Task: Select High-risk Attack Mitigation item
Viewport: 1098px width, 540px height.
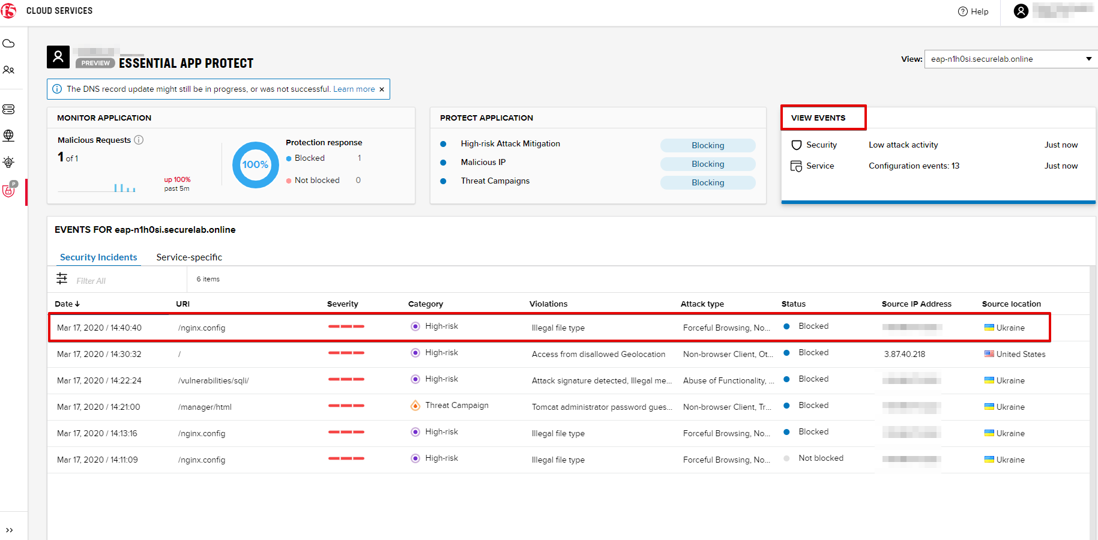Action: point(510,143)
